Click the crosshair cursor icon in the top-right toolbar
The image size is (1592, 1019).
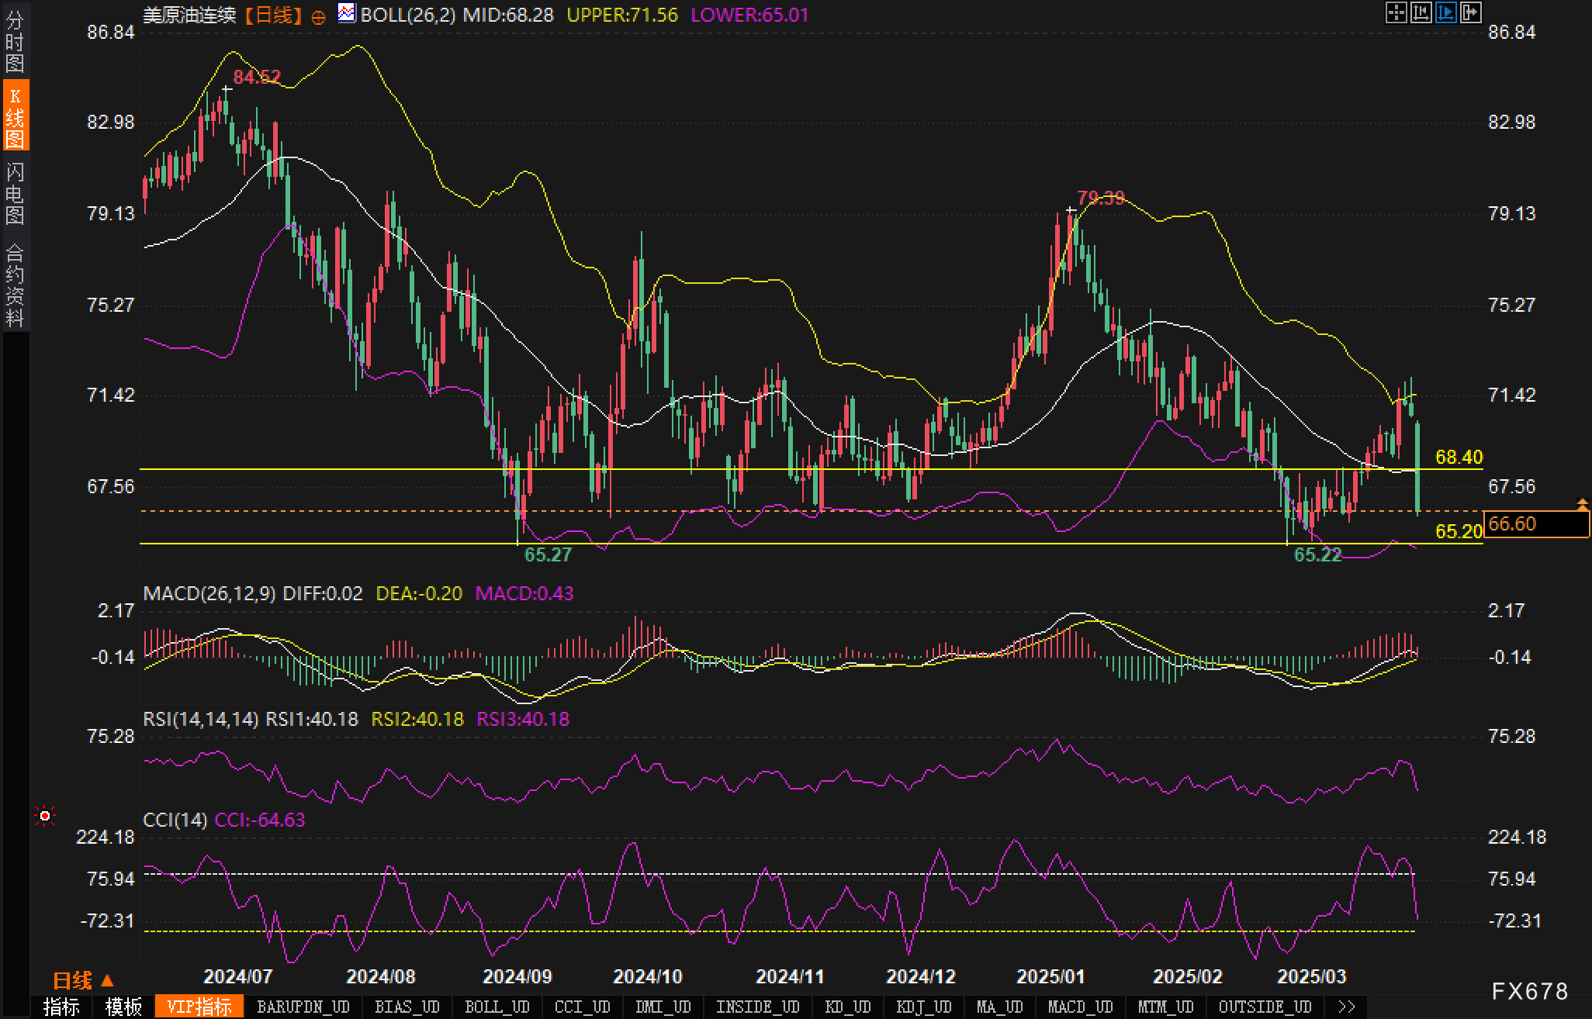click(1396, 13)
